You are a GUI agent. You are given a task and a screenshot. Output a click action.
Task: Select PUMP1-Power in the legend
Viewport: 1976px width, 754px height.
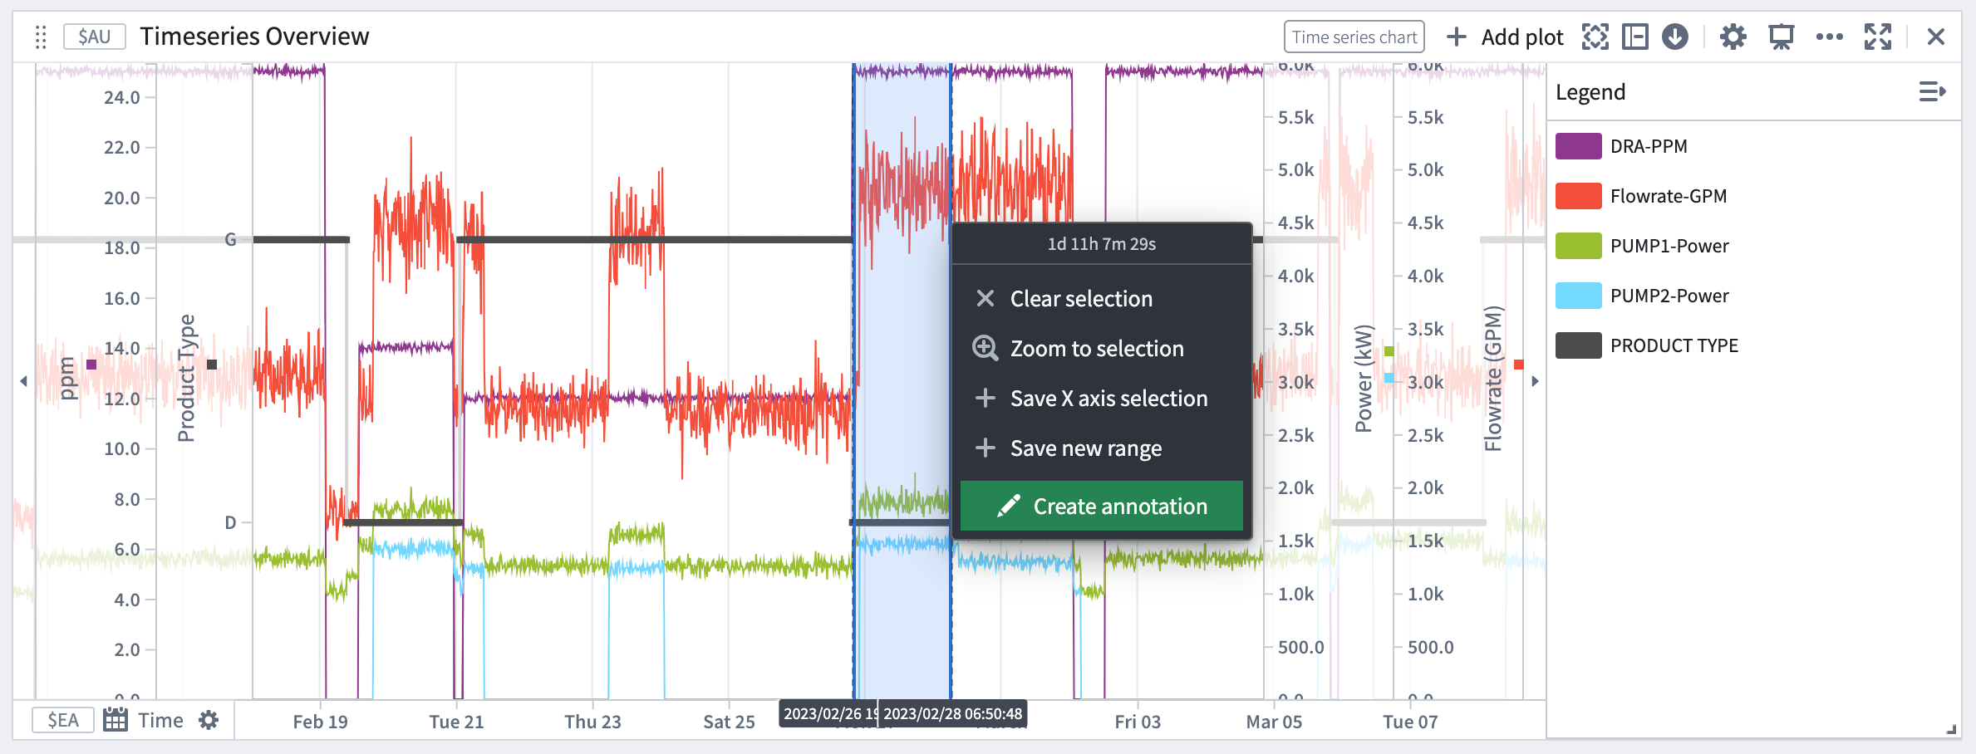pos(1669,246)
